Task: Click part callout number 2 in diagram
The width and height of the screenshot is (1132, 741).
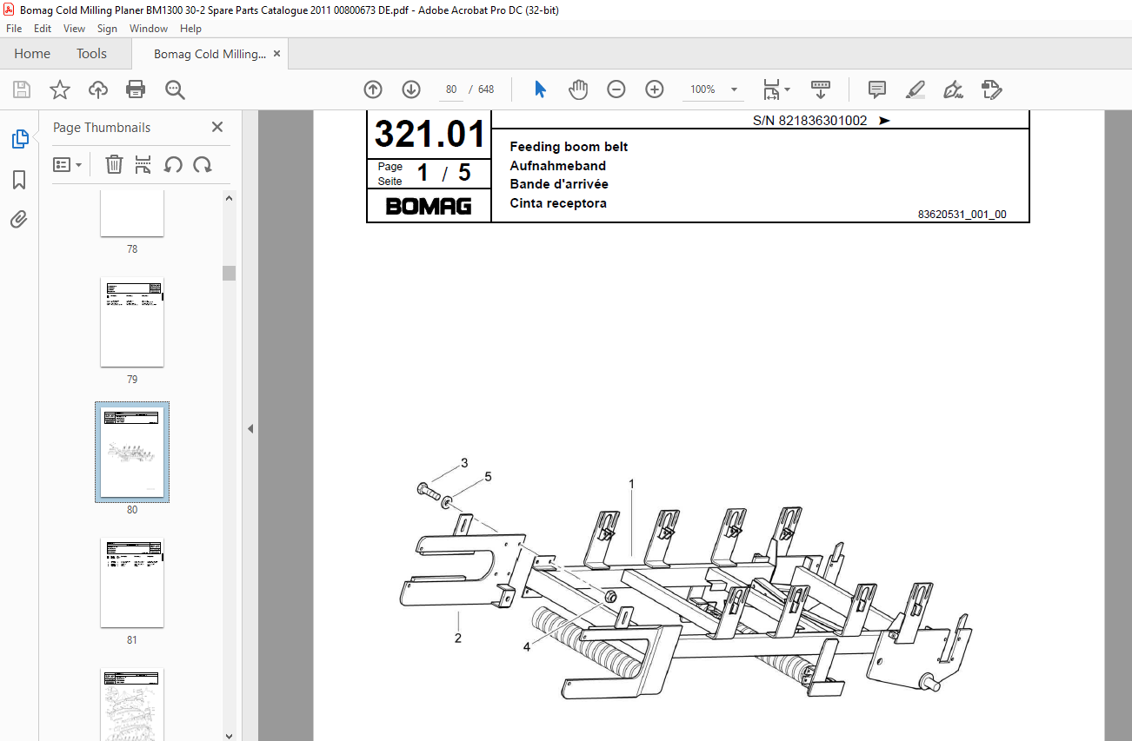Action: pos(457,638)
